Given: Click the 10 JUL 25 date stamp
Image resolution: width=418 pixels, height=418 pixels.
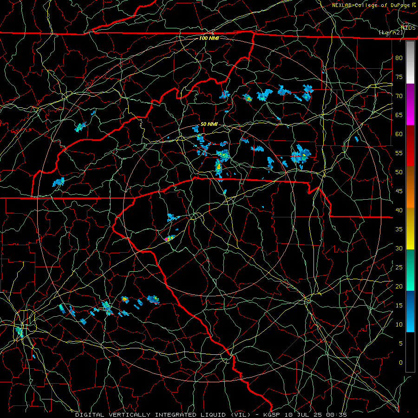Looking at the screenshot, I should click(x=303, y=415).
